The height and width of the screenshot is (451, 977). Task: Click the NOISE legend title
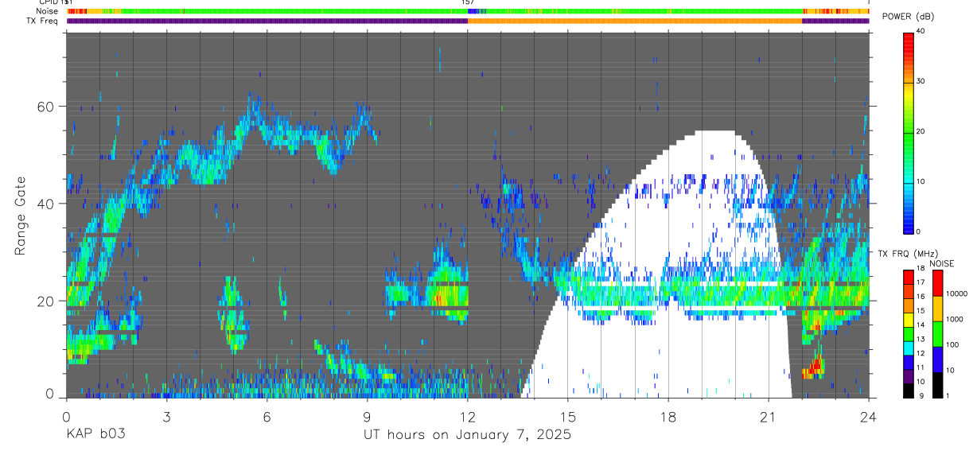(942, 263)
